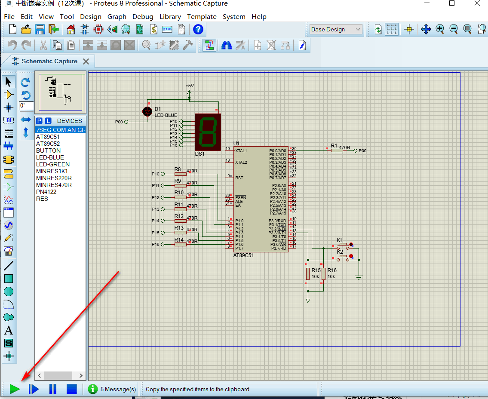
Task: Click the P pick devices button
Action: point(39,121)
